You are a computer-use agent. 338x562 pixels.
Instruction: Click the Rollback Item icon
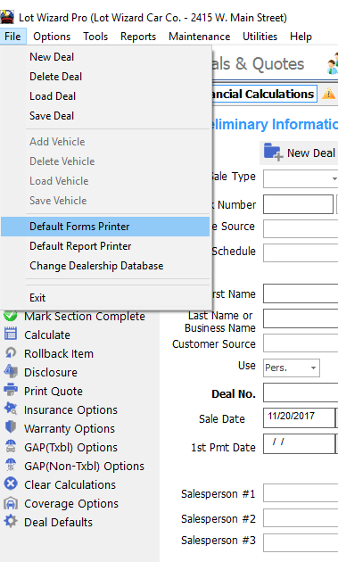click(x=11, y=353)
